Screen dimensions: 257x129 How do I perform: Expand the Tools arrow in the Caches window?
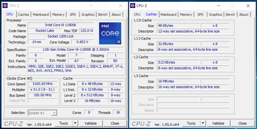pos(203,123)
